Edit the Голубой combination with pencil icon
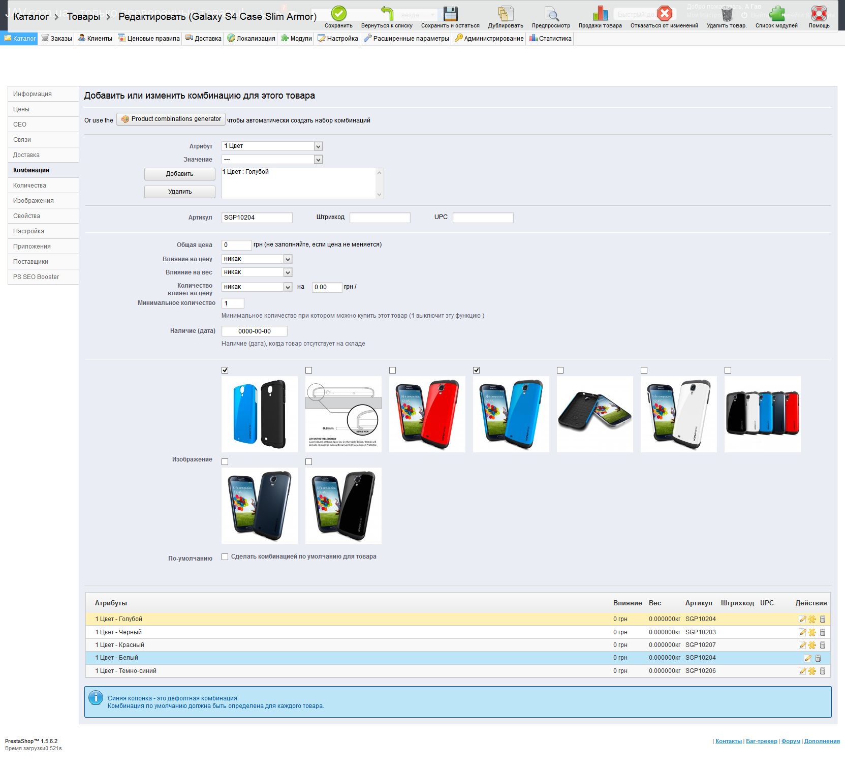Viewport: 845px width, 770px height. pos(803,619)
